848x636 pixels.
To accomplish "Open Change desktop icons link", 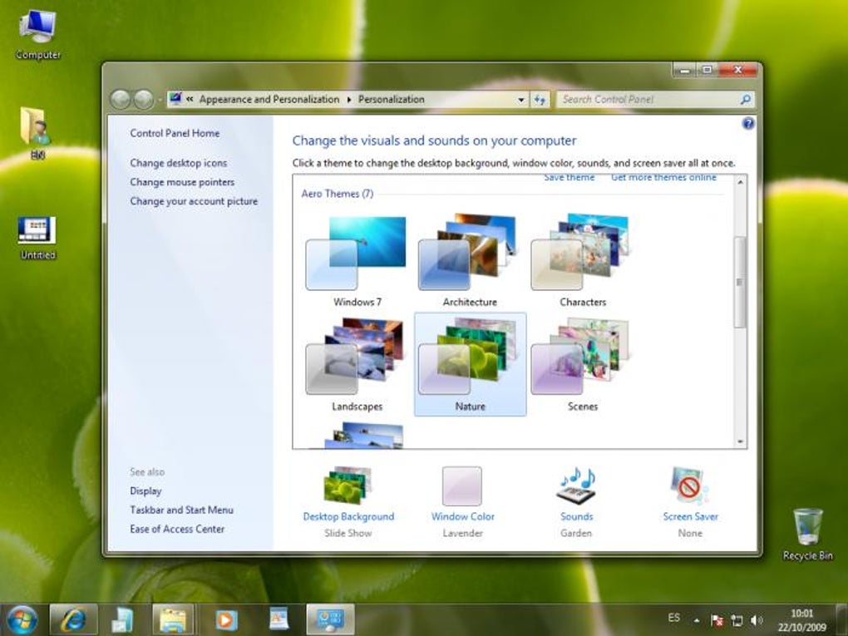I will (x=179, y=163).
